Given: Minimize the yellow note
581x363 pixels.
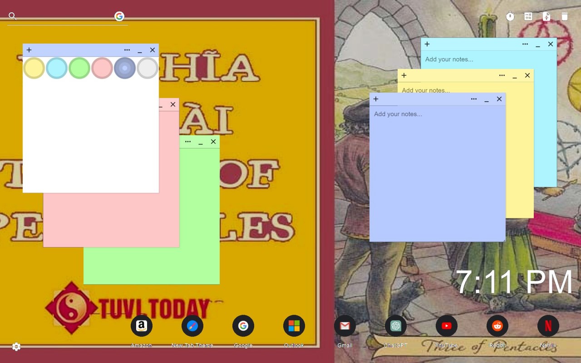Looking at the screenshot, I should tap(515, 76).
